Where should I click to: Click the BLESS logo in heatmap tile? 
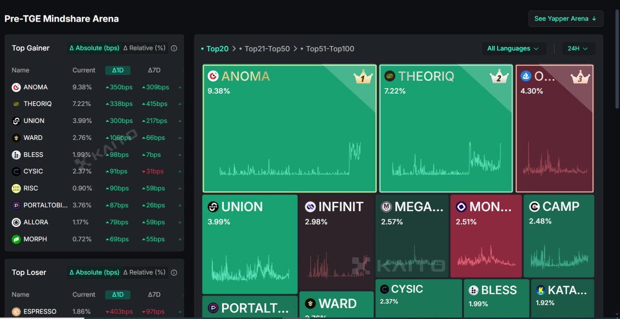click(x=474, y=291)
